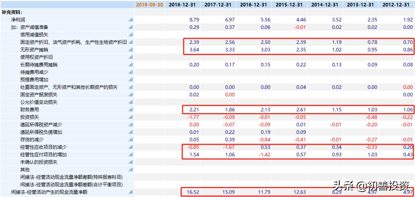Image resolution: width=415 pixels, height=197 pixels.
Task: Open chart icon for 存货的减少 row
Action: coord(131,139)
